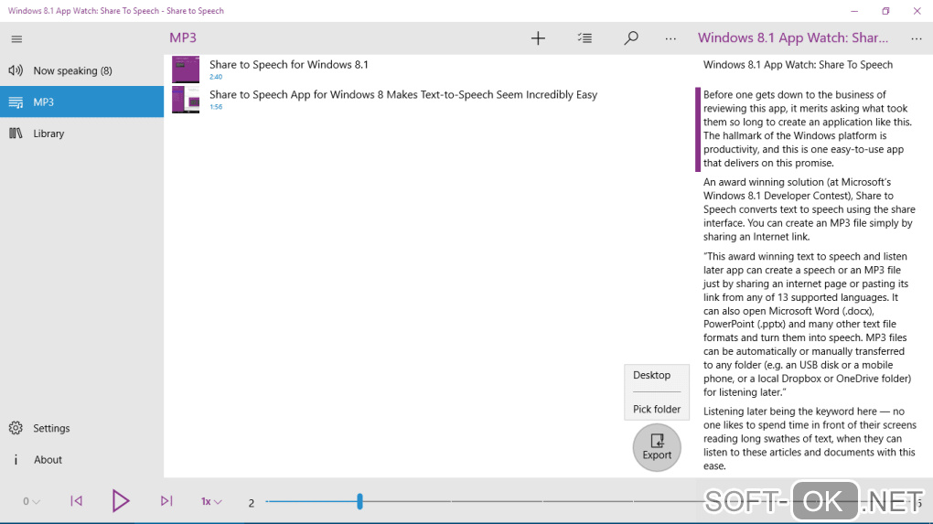The width and height of the screenshot is (933, 524).
Task: Click the Settings gear icon
Action: point(16,428)
